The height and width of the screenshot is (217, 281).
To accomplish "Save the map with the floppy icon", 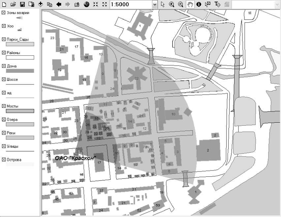I will click(x=22, y=4).
